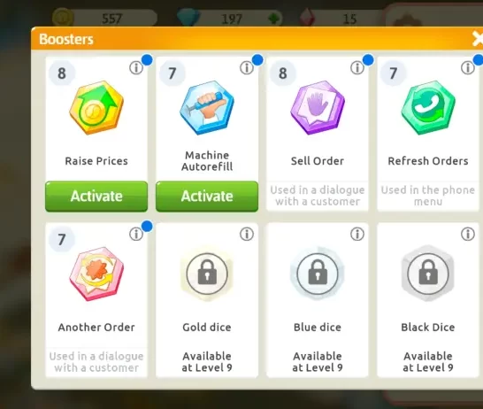The image size is (483, 409).
Task: Click the locked Black Dice padlock icon
Action: pyautogui.click(x=428, y=274)
